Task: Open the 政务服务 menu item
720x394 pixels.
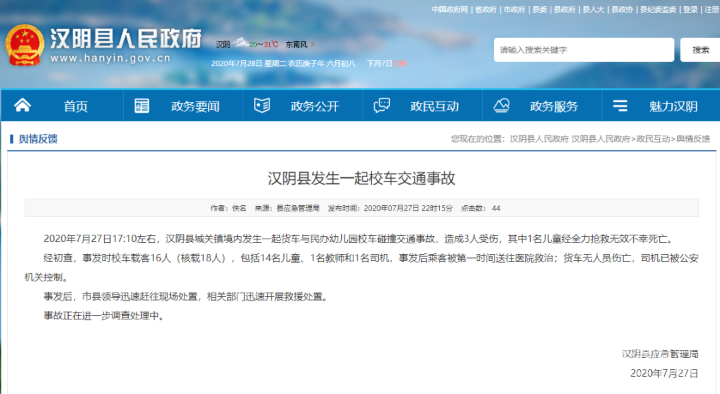Action: (553, 106)
